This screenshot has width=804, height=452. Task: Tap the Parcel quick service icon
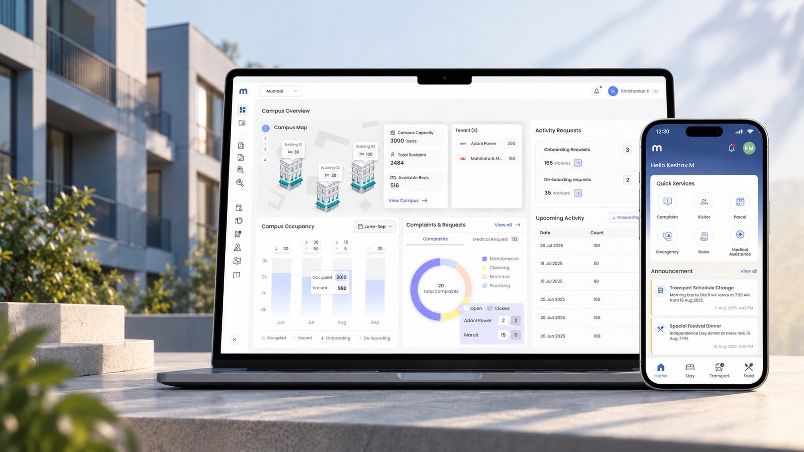(x=740, y=201)
